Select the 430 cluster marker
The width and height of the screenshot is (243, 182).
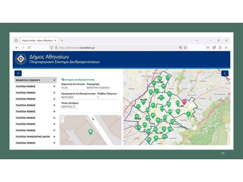[x=170, y=112]
